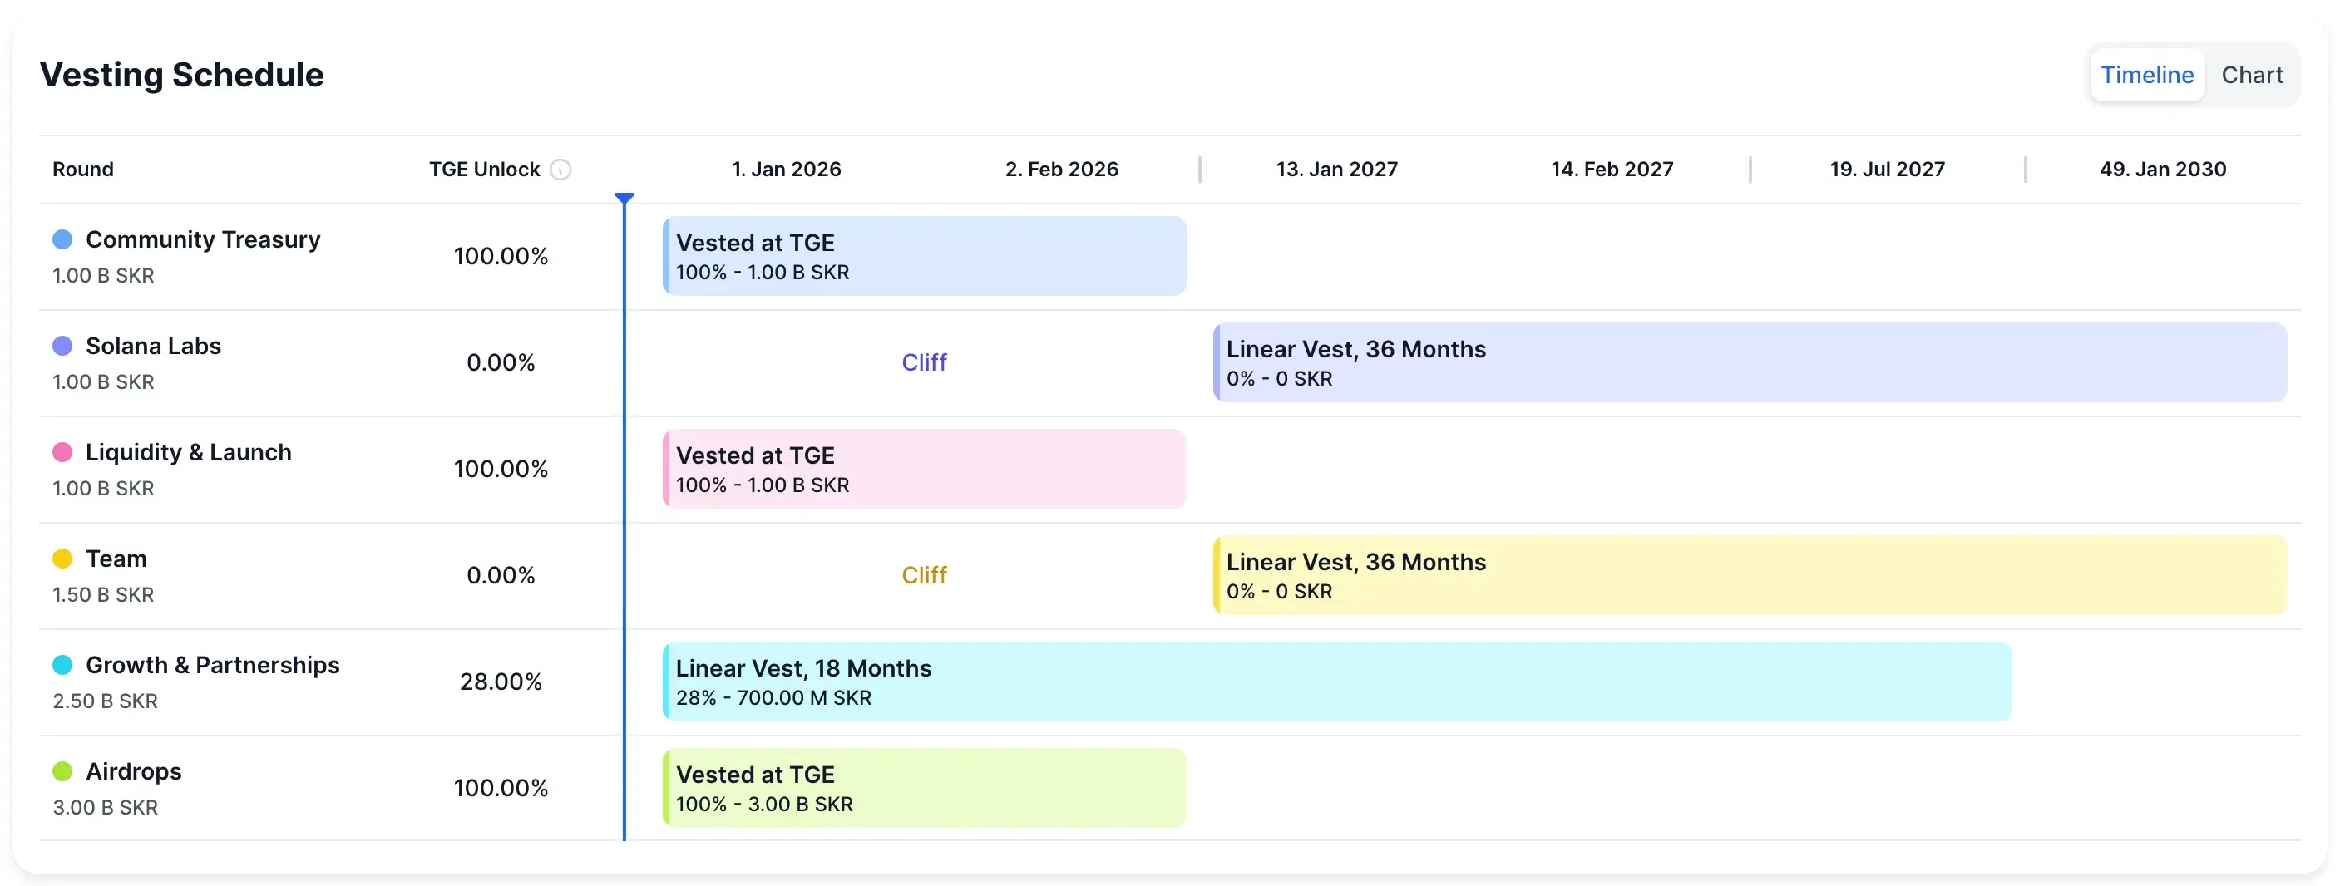2340x886 pixels.
Task: Click the 49. Jan 2030 date header
Action: tap(2162, 170)
